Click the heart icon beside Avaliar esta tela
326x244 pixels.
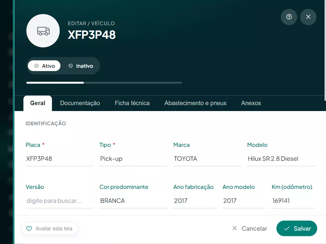29,228
